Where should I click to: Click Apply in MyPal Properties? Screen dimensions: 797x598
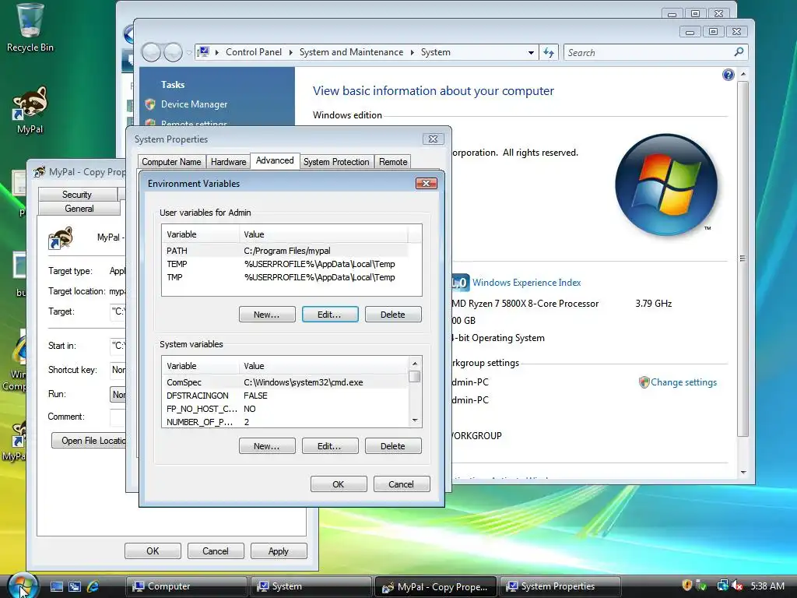[x=279, y=551]
